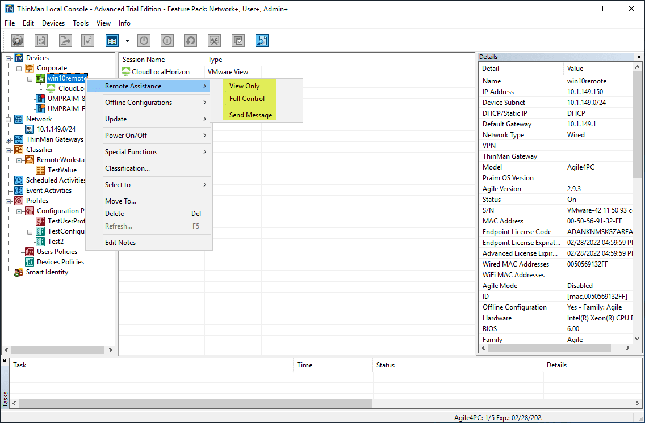This screenshot has width=645, height=423.
Task: Collapse the Classifier tree node
Action: point(8,150)
